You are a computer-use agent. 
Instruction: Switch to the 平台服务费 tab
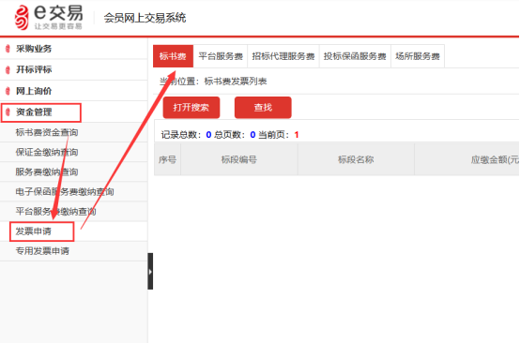pos(221,56)
